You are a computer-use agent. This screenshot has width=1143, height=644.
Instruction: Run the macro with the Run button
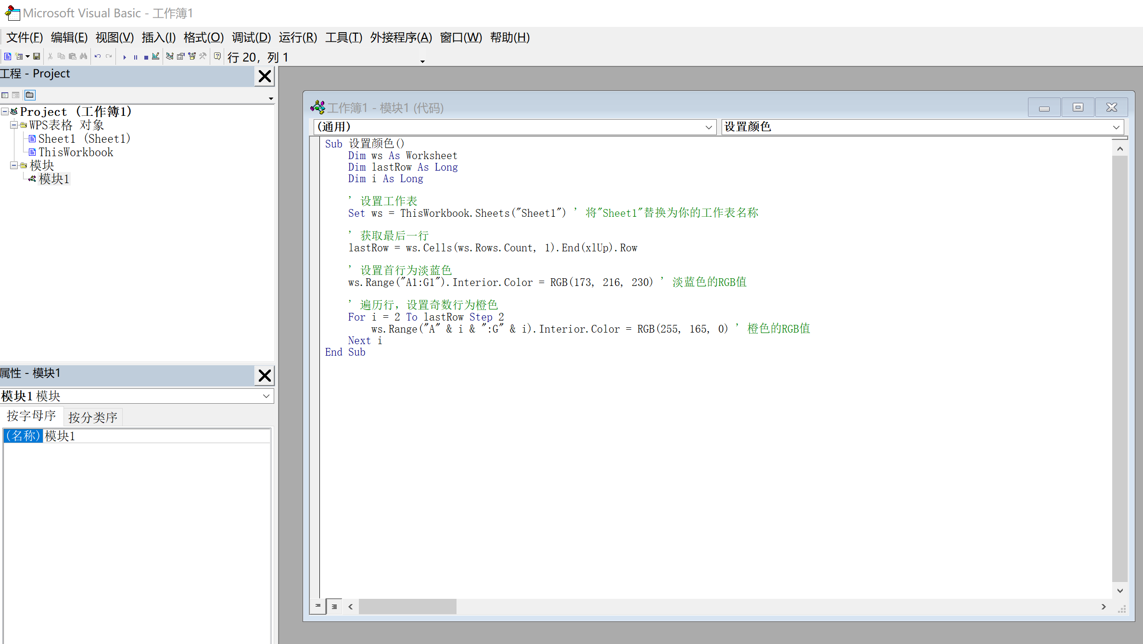[x=125, y=56]
